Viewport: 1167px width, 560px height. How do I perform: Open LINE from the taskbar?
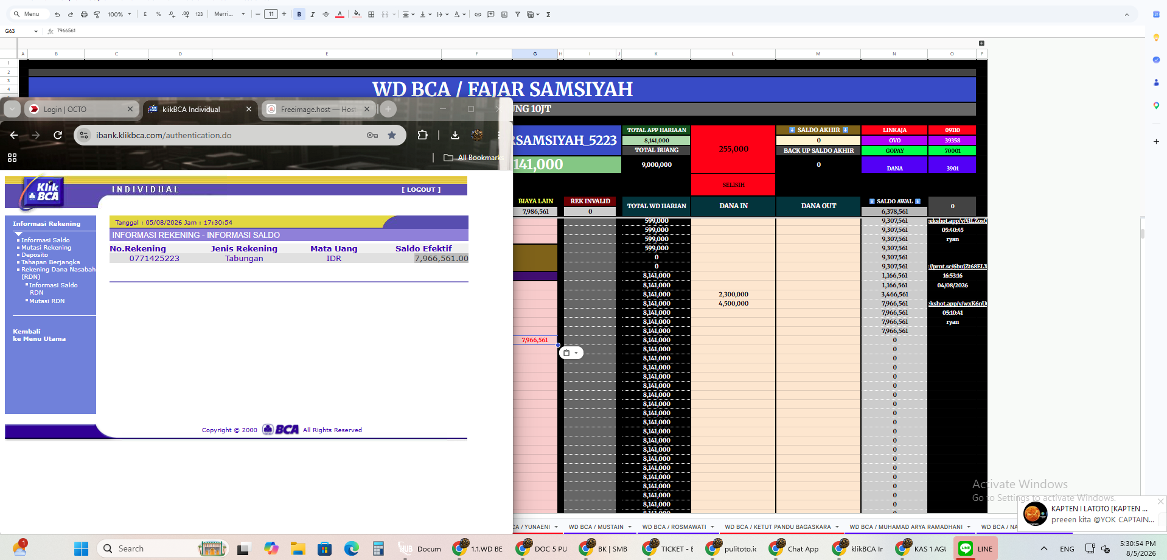(975, 548)
